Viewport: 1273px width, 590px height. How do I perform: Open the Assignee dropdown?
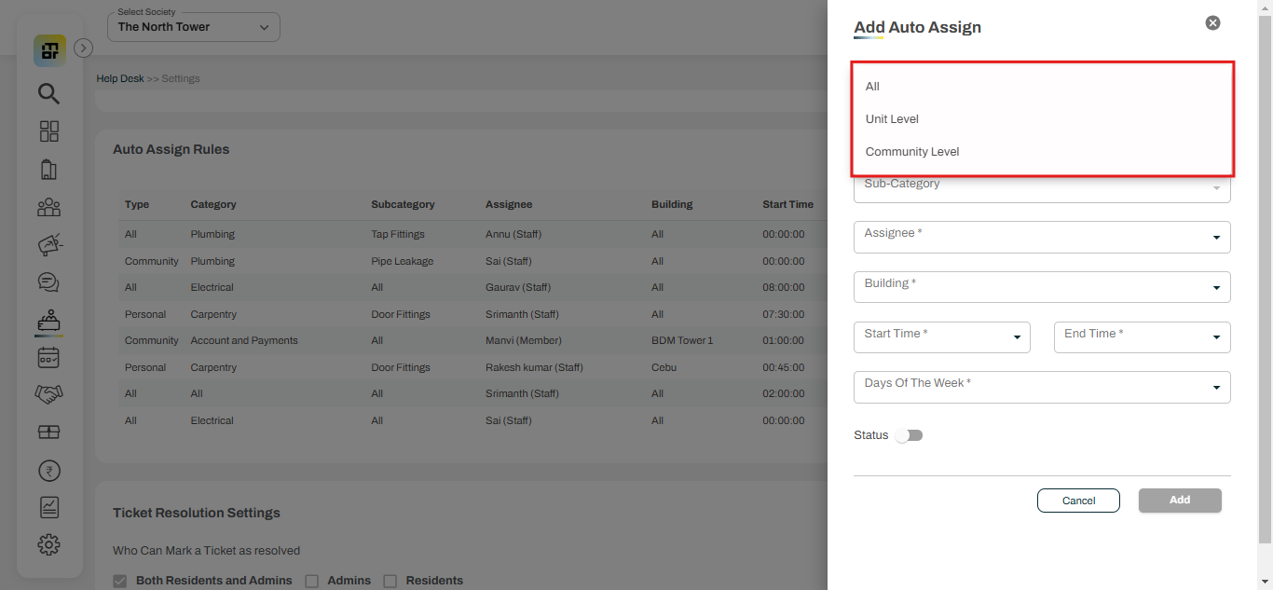click(x=1041, y=237)
